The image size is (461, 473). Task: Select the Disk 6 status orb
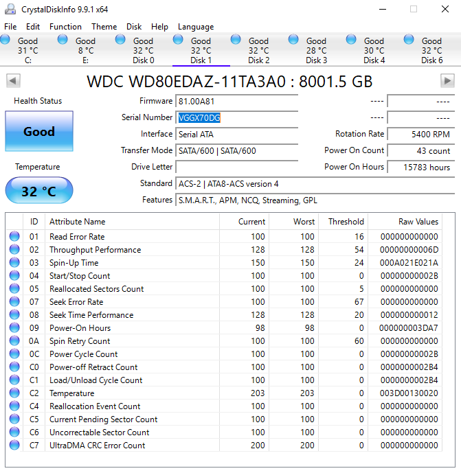coord(409,40)
